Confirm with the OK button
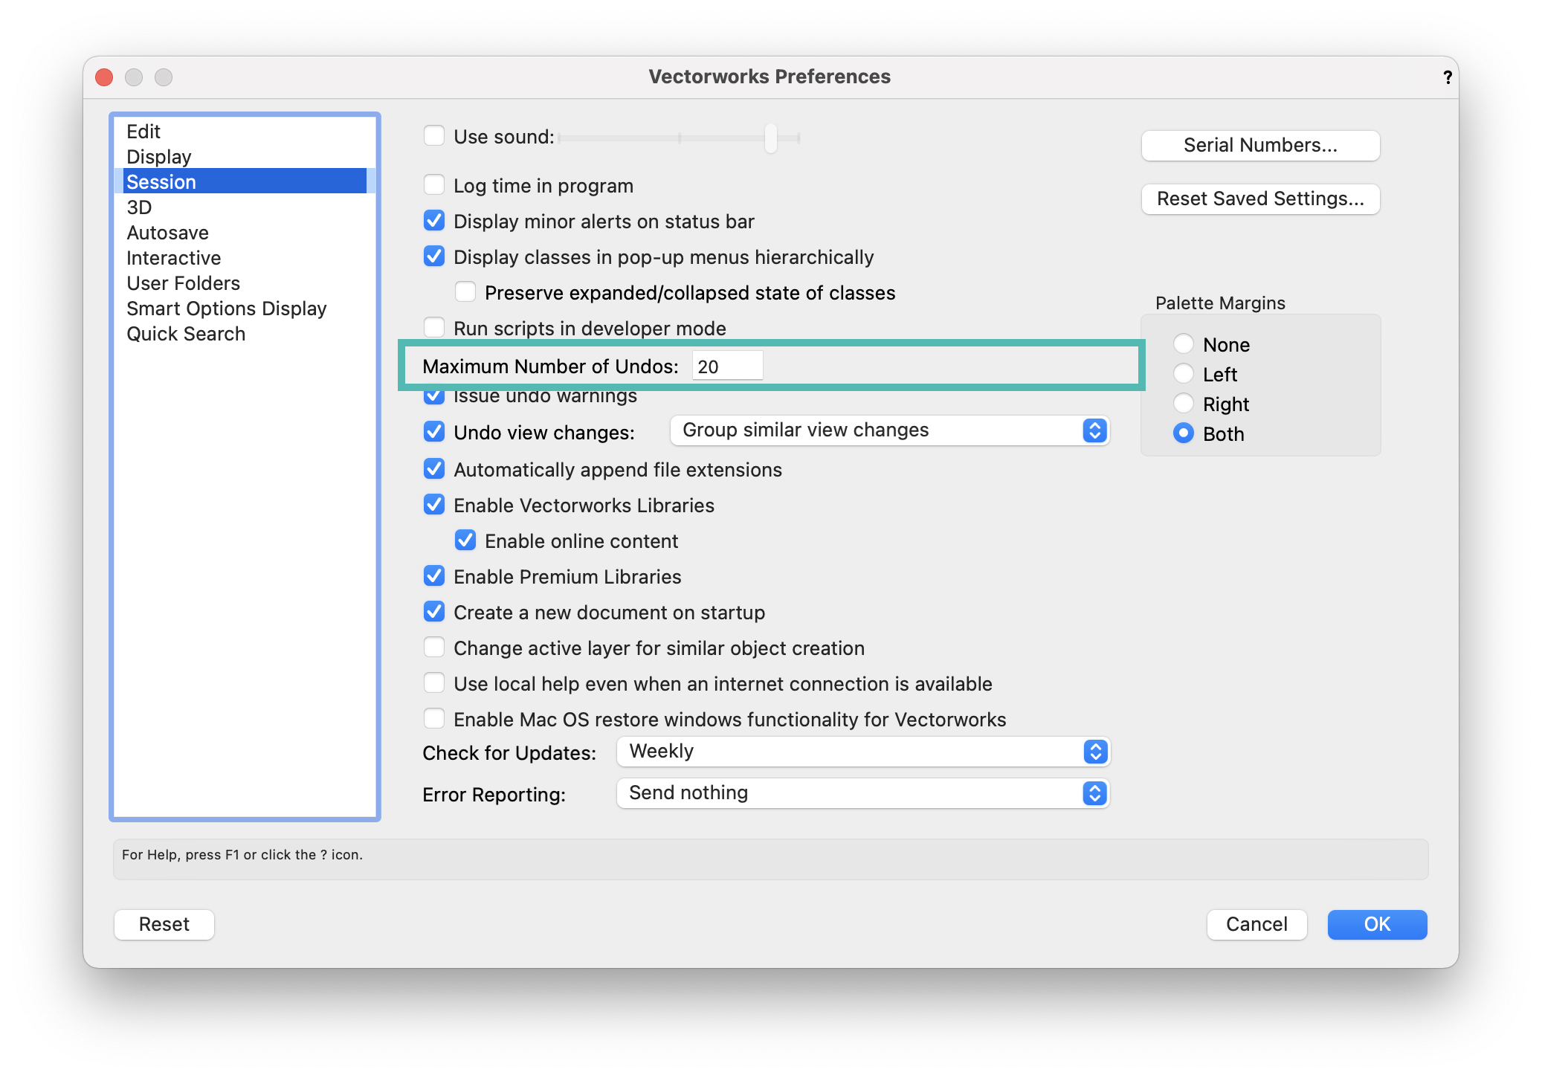Viewport: 1542px width, 1078px height. [x=1377, y=924]
